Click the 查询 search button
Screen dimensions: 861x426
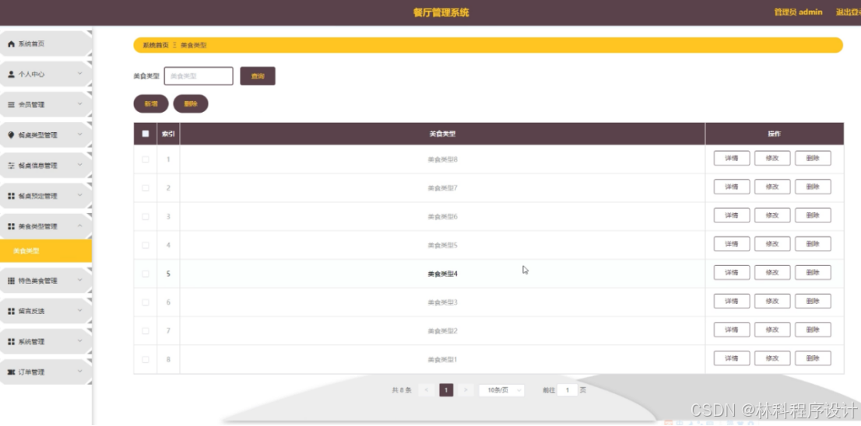click(258, 76)
